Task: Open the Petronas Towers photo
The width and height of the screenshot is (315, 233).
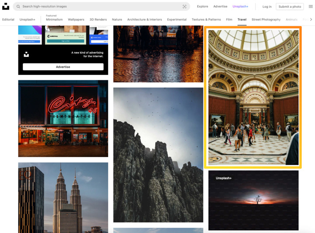Action: click(x=63, y=198)
